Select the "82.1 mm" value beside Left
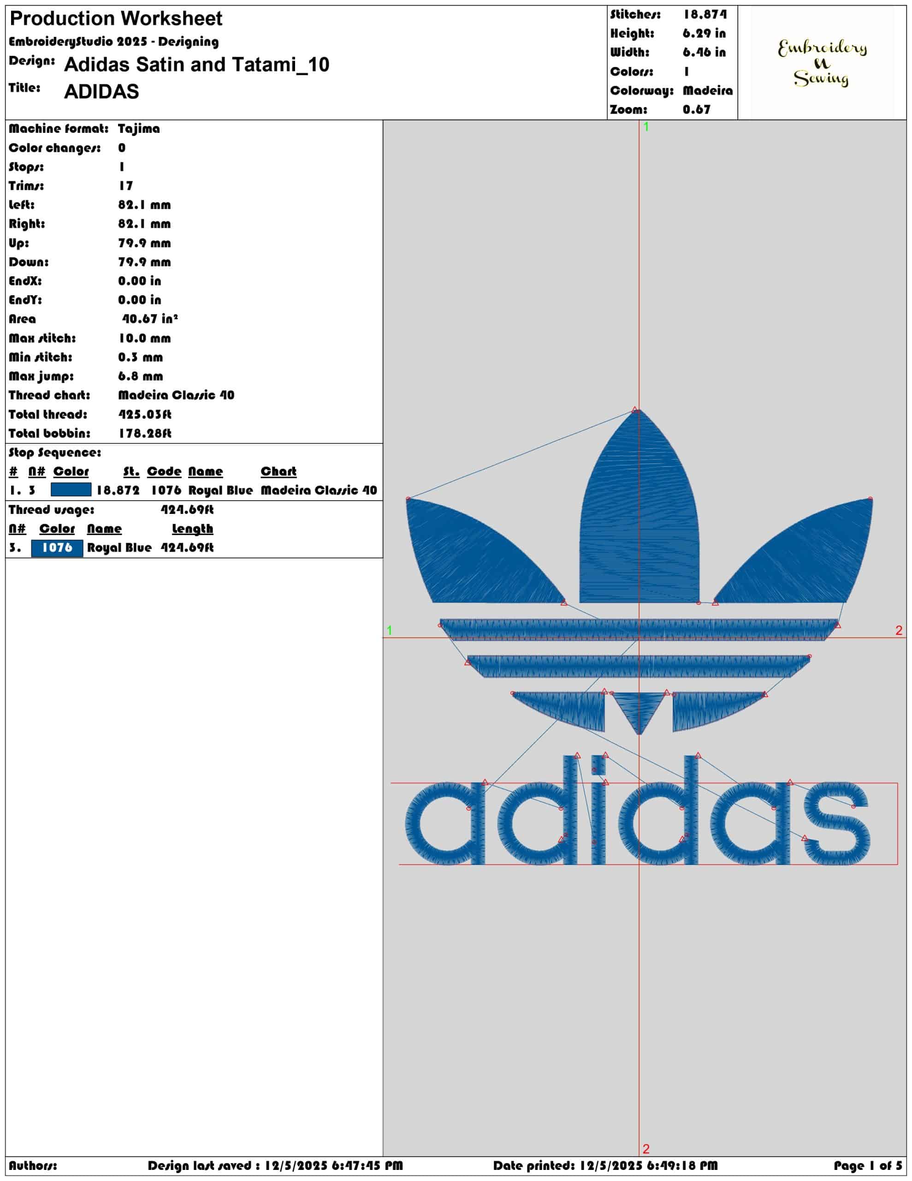 pos(144,205)
